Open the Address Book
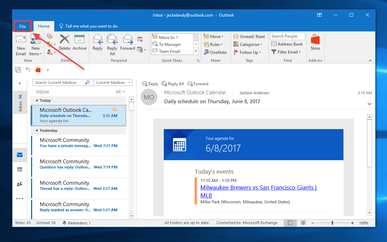Screen dimensions: 387x242 [x=287, y=44]
